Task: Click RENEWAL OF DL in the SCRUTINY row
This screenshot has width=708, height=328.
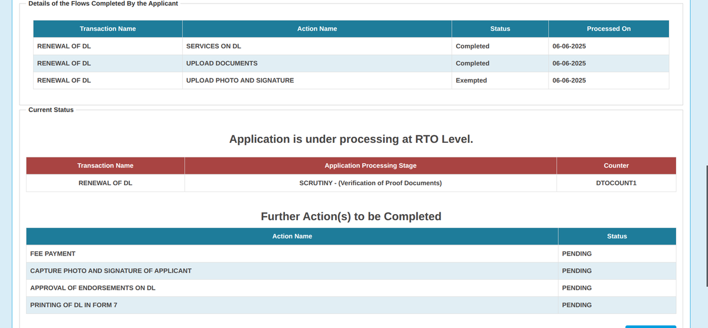Action: tap(105, 183)
